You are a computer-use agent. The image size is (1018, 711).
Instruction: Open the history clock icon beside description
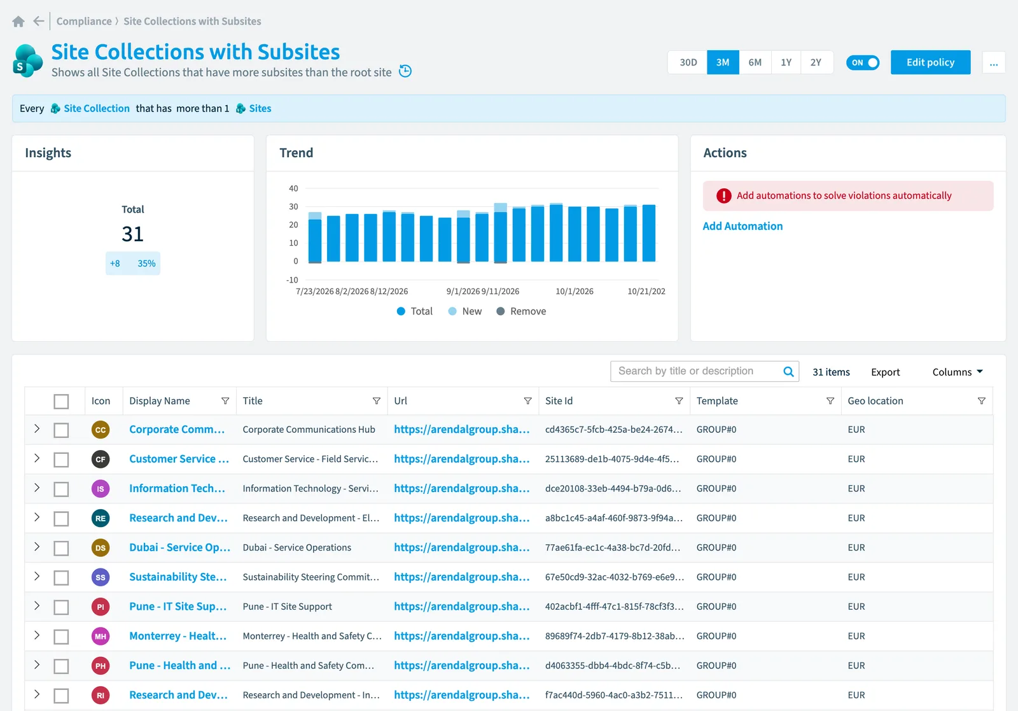(x=405, y=71)
